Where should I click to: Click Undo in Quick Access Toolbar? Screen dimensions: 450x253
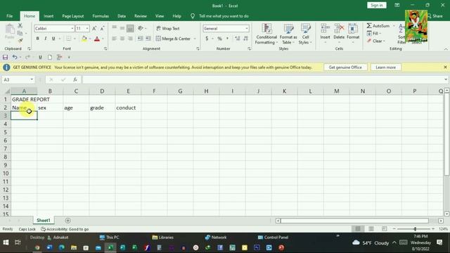[x=15, y=57]
